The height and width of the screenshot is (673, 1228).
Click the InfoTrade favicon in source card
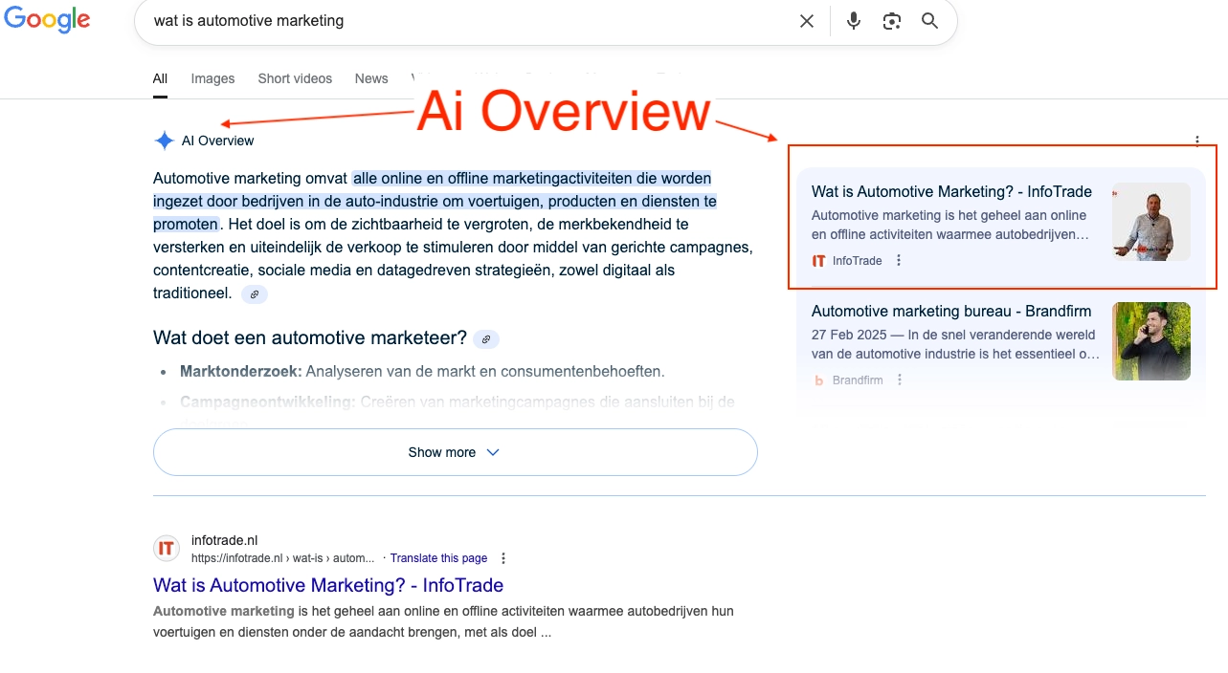pos(818,261)
